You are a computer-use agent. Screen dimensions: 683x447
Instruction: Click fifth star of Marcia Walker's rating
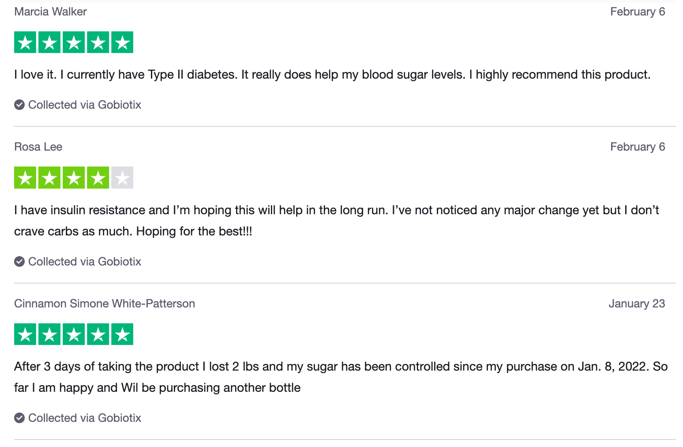point(122,42)
